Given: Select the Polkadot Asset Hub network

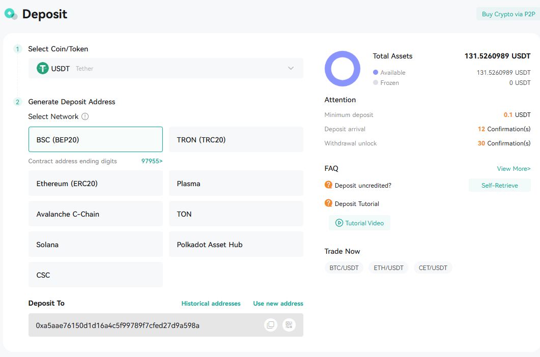Looking at the screenshot, I should (x=236, y=244).
